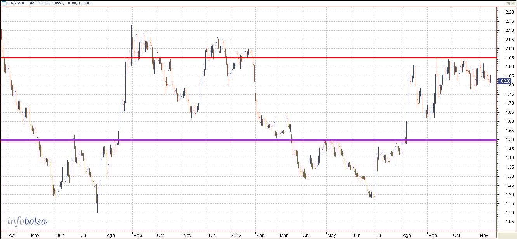
Task: Click the current price label 1.8220
Action: (x=504, y=81)
